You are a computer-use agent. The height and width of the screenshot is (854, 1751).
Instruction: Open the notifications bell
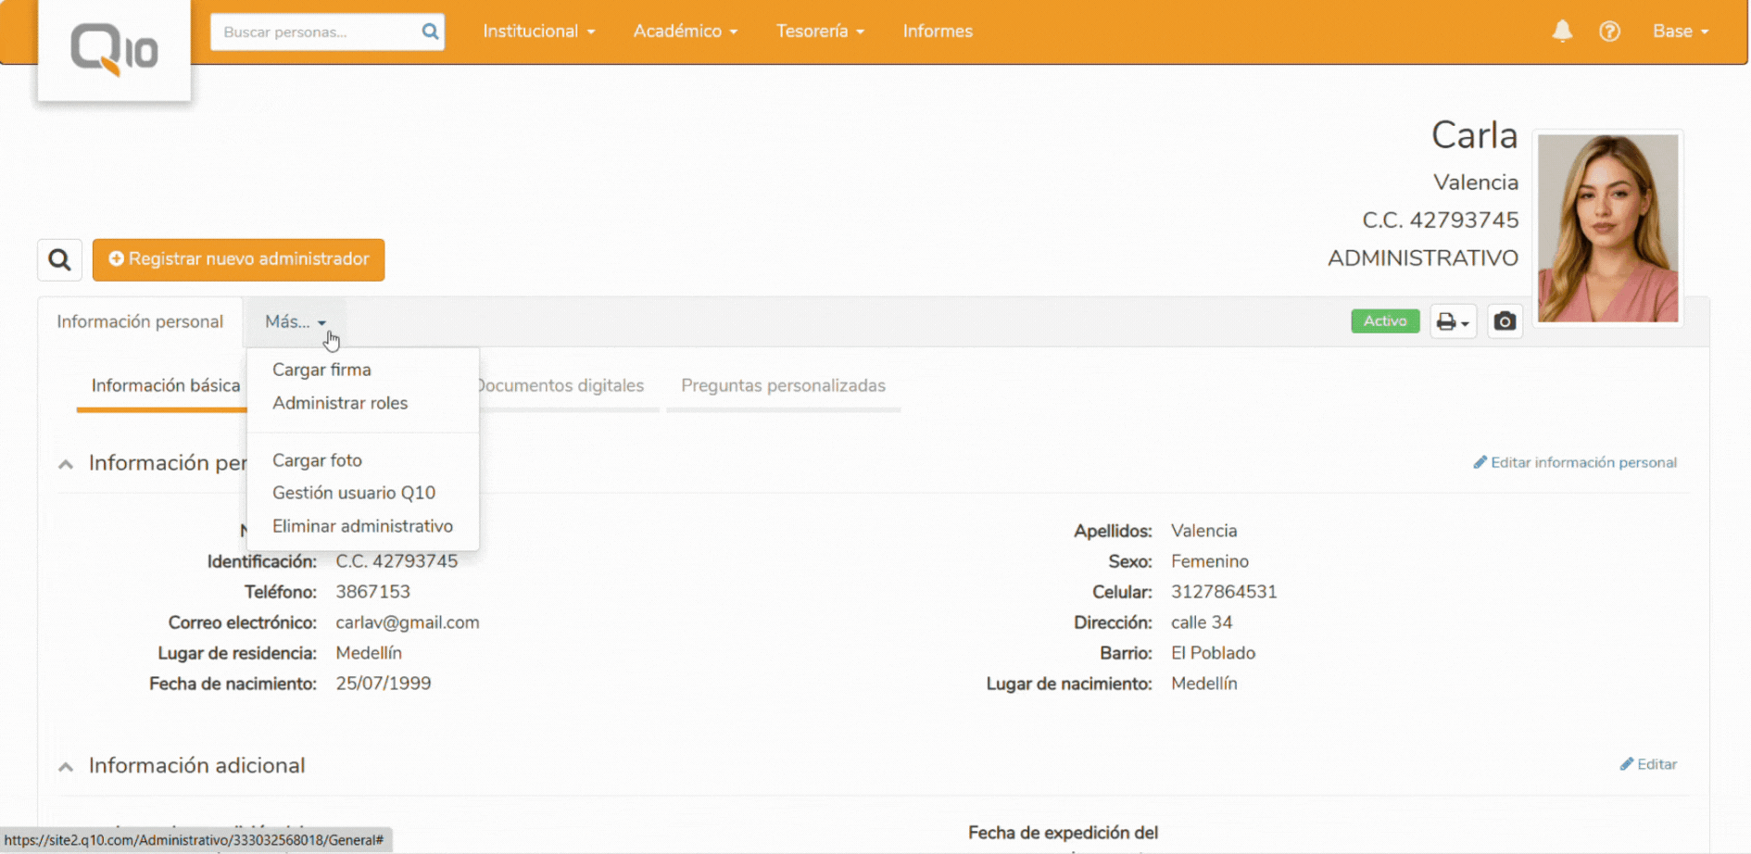(1562, 31)
